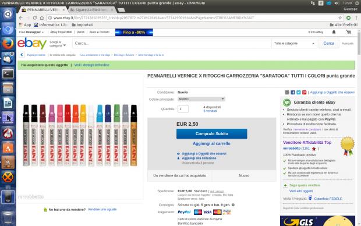
Task: Open Thunderbird mail in the dock
Action: 8,58
